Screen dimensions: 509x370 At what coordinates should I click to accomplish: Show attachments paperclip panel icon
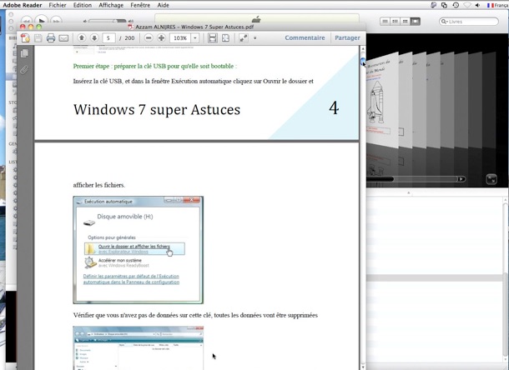pyautogui.click(x=24, y=69)
